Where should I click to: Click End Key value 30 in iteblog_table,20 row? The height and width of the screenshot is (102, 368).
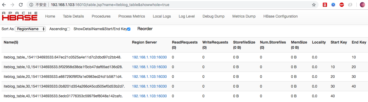click(x=354, y=77)
